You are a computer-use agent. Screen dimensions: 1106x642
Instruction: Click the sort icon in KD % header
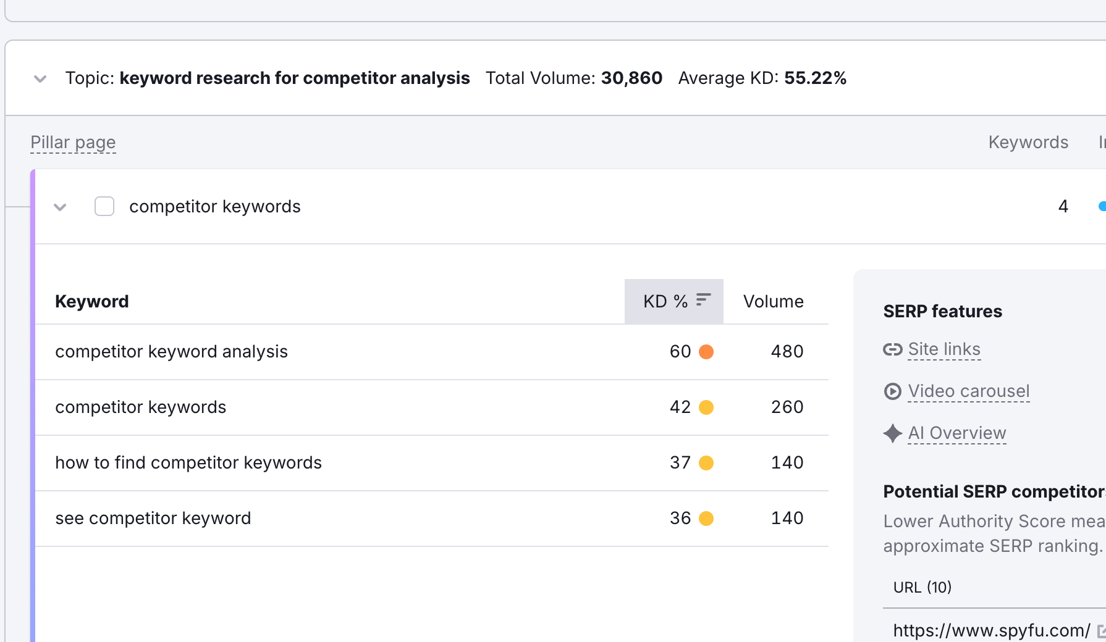coord(703,299)
